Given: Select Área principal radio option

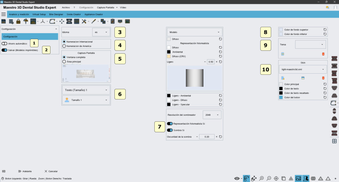Looking at the screenshot, I should pos(64,61).
